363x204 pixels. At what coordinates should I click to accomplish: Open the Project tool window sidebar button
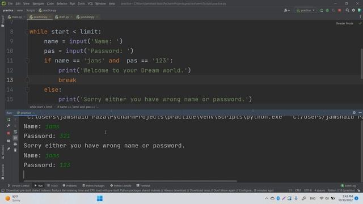(2, 22)
